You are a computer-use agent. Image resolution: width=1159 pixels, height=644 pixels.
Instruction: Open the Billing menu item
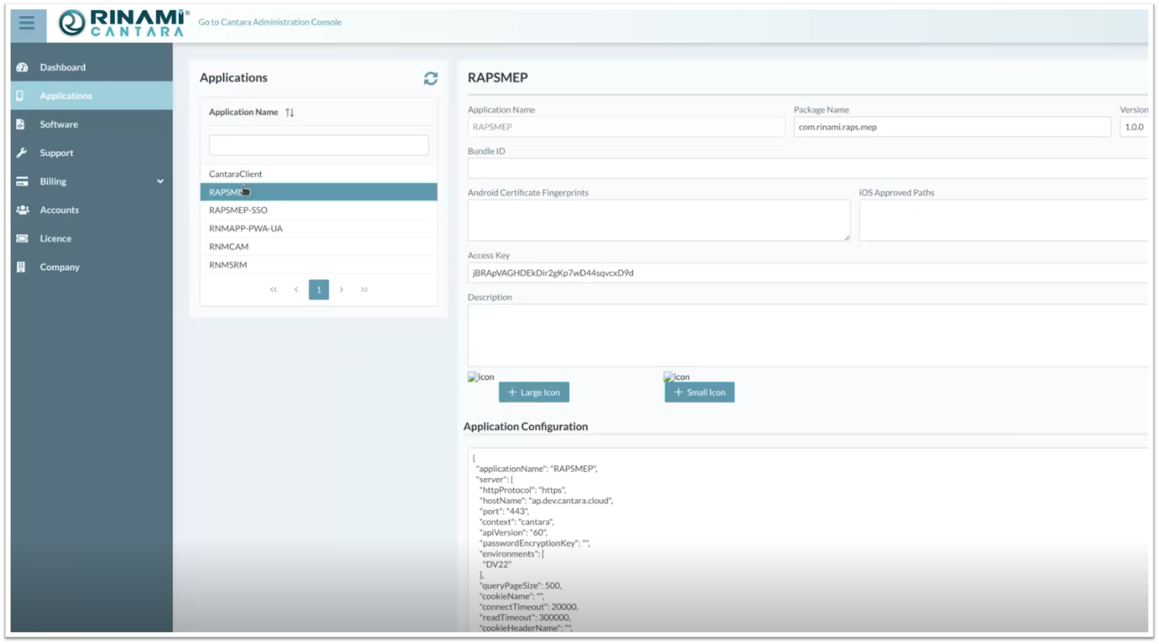click(91, 181)
